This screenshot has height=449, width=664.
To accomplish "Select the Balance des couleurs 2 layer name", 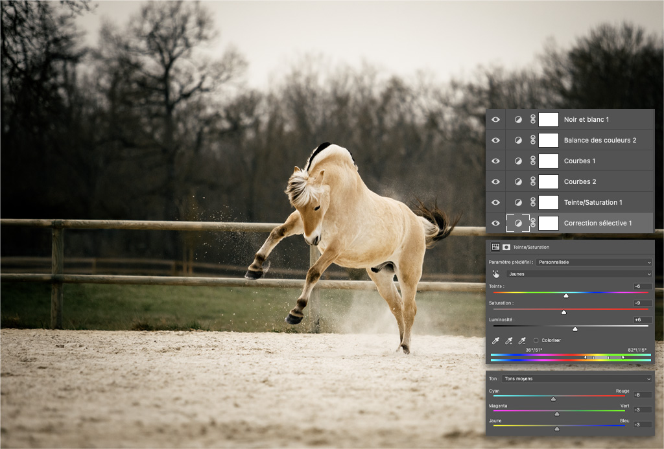I will [600, 141].
